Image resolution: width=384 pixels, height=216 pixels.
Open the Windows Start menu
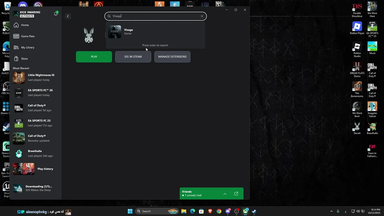(130, 211)
